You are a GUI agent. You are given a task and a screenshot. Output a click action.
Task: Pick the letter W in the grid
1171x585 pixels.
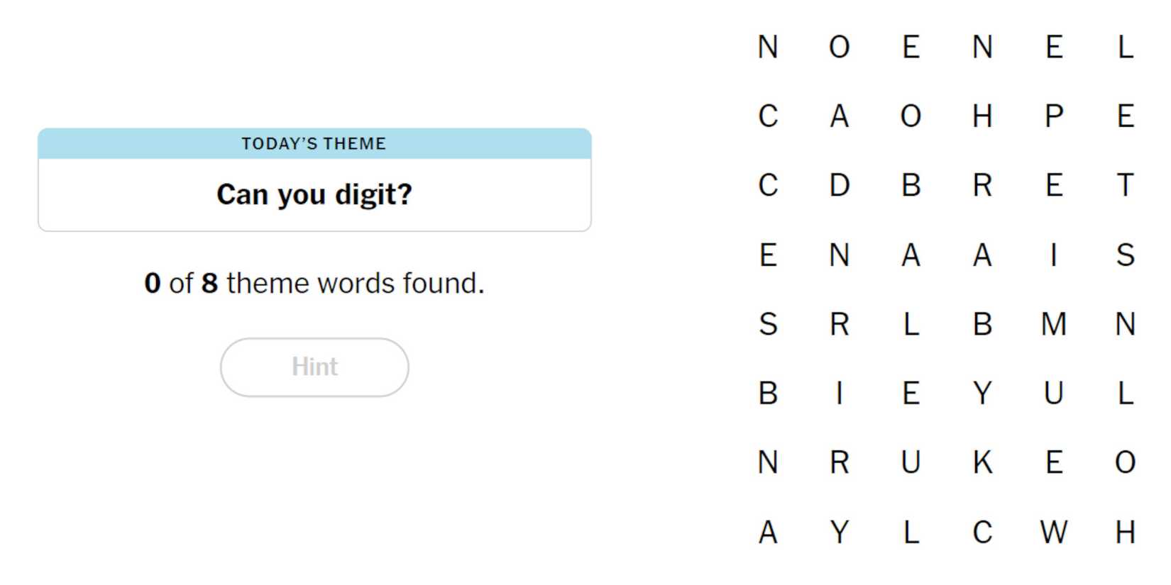(x=1054, y=533)
